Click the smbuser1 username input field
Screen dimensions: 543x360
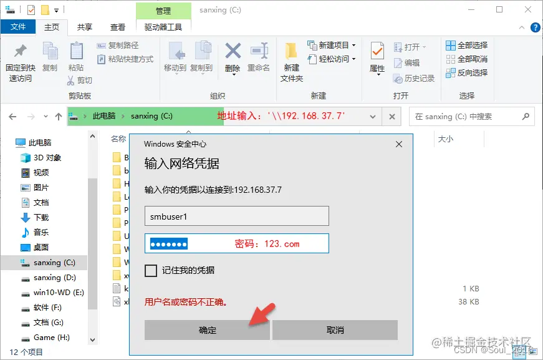click(236, 216)
